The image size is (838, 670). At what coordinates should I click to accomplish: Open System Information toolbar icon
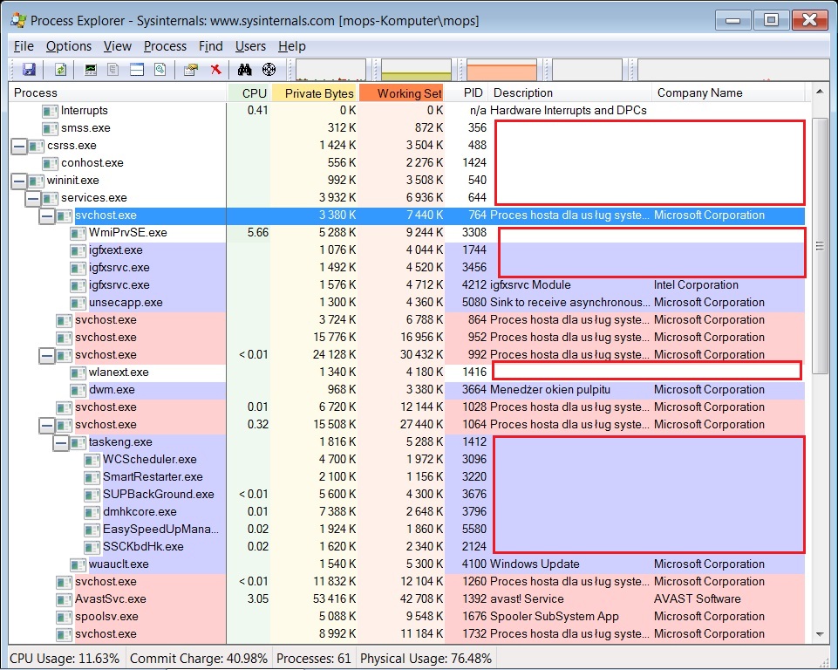[x=91, y=70]
